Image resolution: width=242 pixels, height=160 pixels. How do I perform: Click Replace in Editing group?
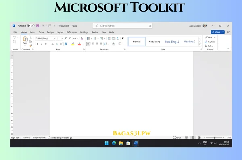[x=210, y=42]
